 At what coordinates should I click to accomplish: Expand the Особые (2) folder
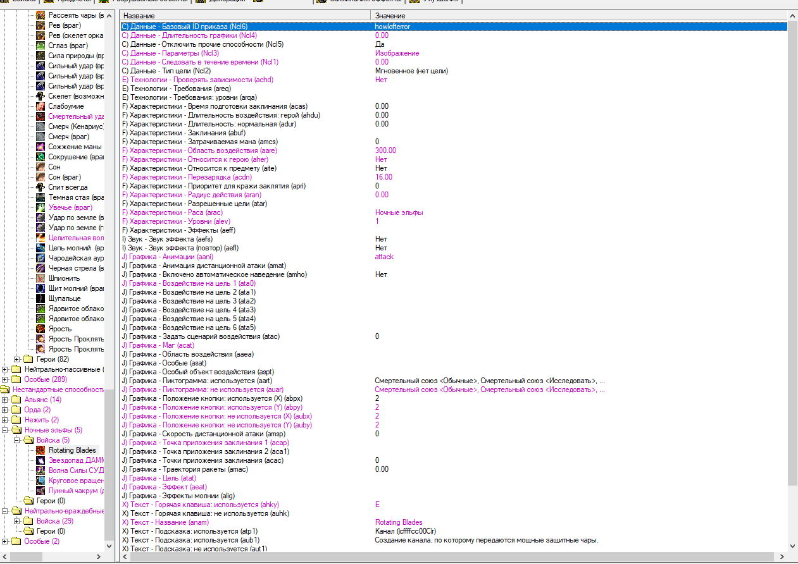coord(5,541)
